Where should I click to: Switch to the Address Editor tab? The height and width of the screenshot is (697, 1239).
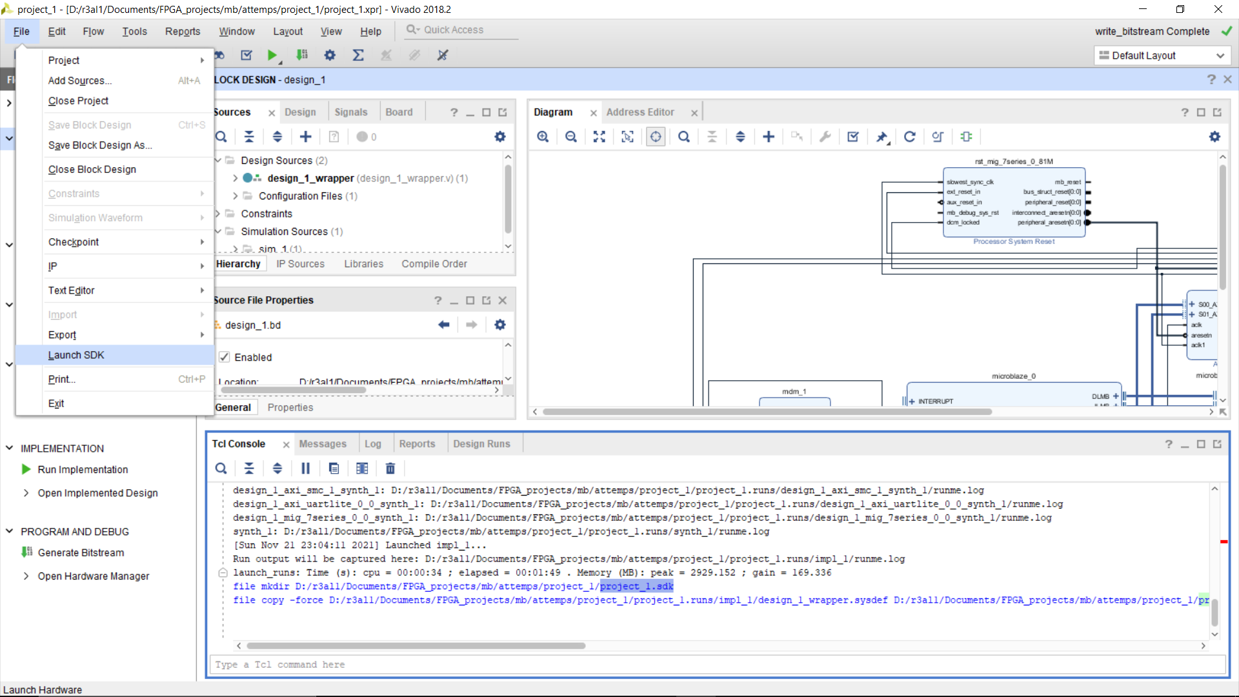(x=641, y=112)
